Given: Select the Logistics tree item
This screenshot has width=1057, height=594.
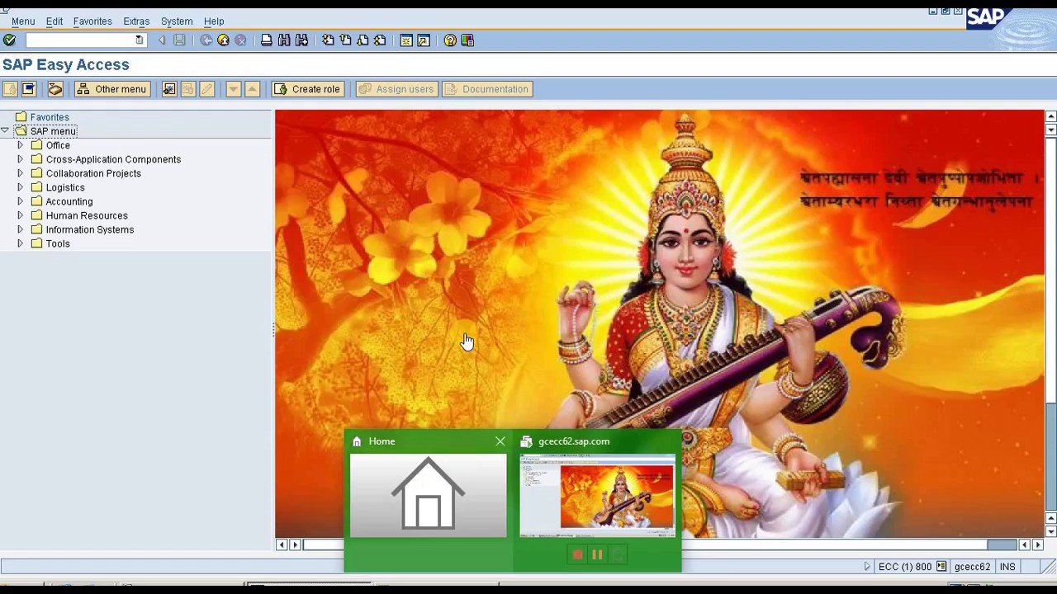Looking at the screenshot, I should point(65,187).
